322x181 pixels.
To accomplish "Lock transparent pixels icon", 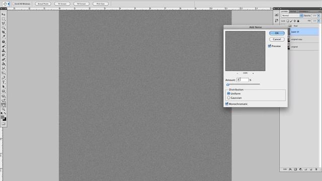I will (x=288, y=21).
